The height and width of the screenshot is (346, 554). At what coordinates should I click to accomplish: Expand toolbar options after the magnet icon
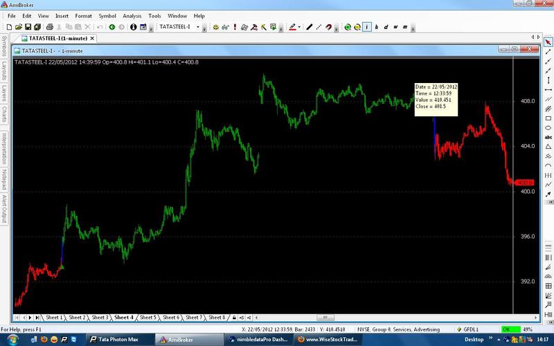337,28
